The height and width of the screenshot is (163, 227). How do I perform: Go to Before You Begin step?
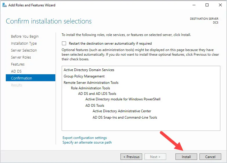click(25, 37)
